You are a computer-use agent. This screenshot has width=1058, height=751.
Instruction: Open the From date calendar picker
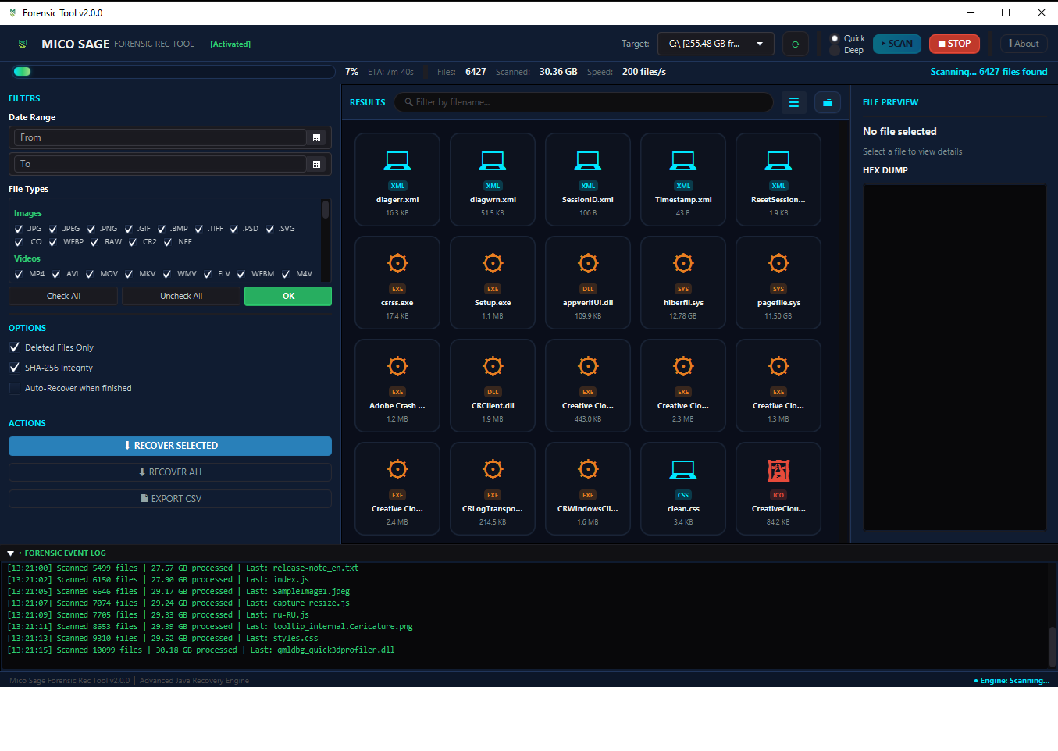[316, 138]
